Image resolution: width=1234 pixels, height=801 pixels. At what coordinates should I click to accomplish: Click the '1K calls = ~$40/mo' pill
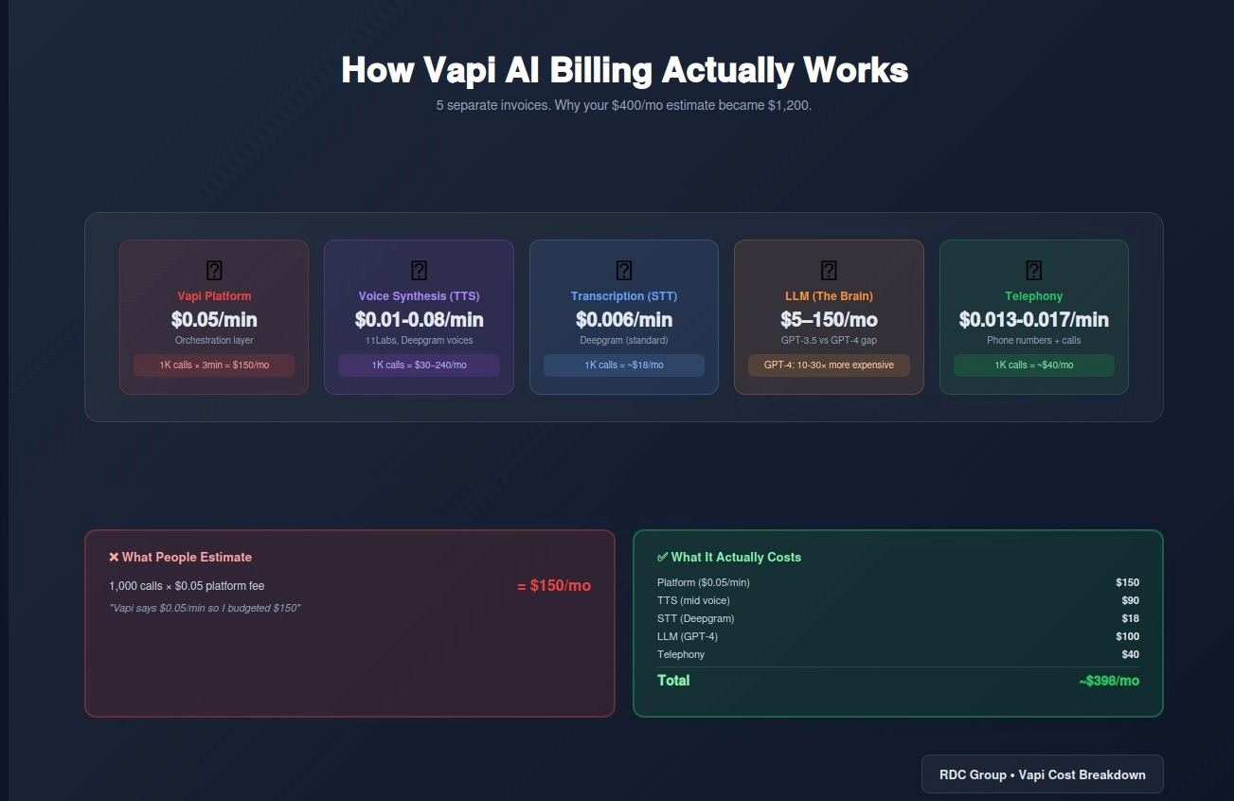point(1033,365)
